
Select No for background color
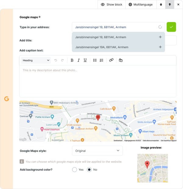89,169
